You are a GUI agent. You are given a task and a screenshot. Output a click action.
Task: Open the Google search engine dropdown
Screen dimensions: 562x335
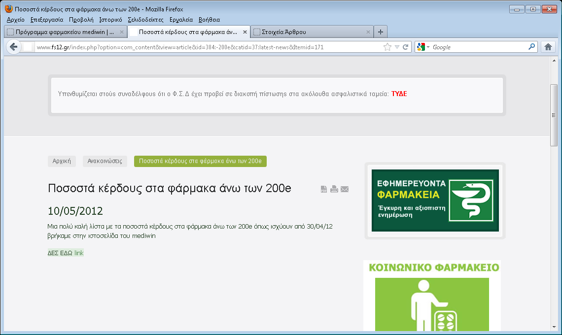(428, 47)
